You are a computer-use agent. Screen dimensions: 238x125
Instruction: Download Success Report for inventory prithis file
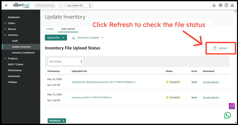(x=211, y=98)
